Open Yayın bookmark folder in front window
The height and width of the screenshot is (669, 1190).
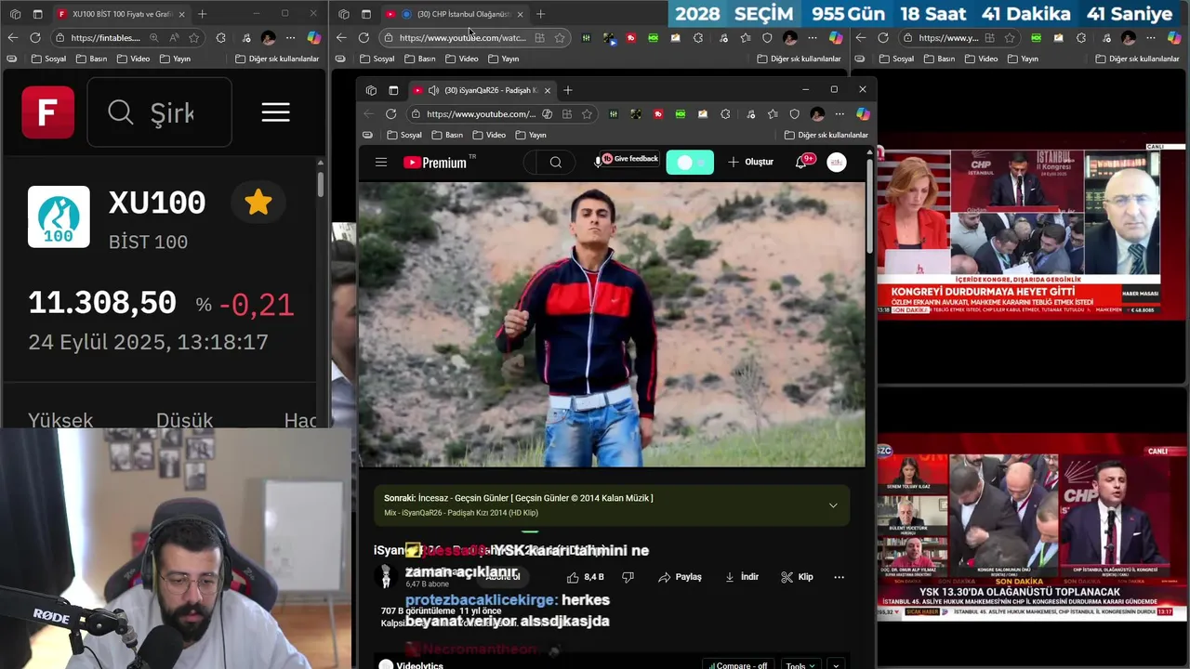530,135
